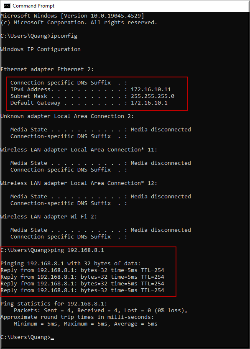250x349 pixels.
Task: Click the Command Prompt title bar icon
Action: [x=7, y=6]
